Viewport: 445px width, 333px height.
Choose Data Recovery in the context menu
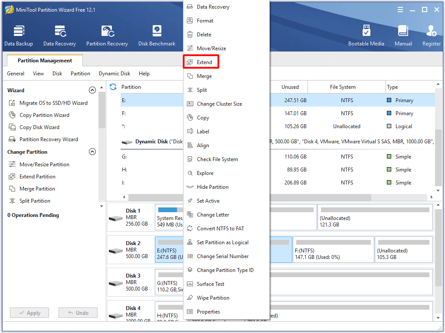(226, 7)
